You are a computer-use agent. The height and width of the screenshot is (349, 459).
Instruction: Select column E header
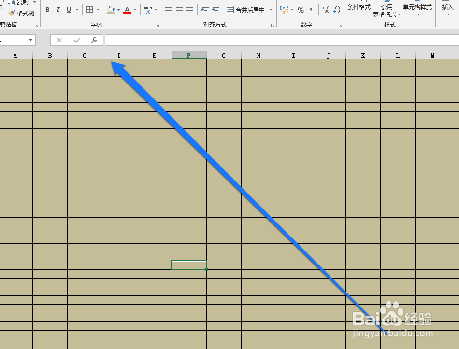click(x=154, y=56)
